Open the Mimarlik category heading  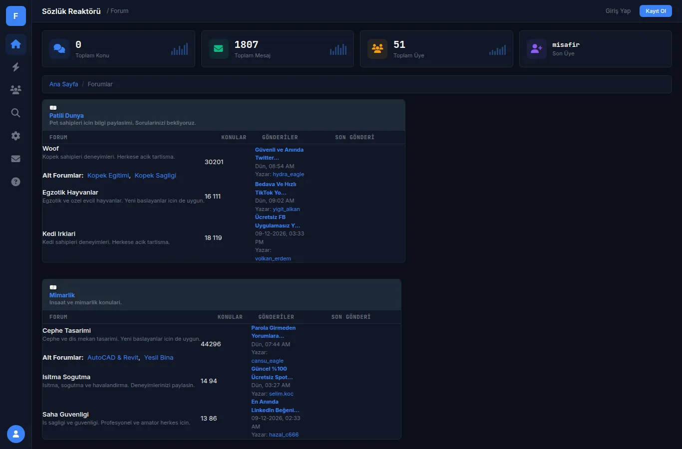tap(62, 295)
